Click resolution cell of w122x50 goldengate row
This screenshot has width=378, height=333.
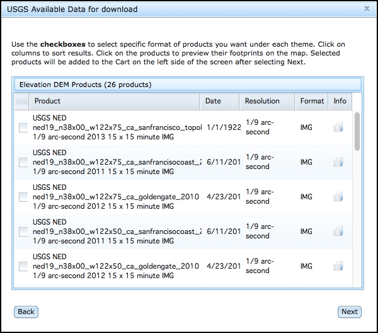(x=260, y=266)
